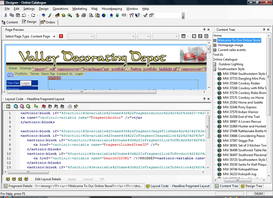This screenshot has width=273, height=198.
Task: Click the blue upload arrow icon
Action: 111,15
